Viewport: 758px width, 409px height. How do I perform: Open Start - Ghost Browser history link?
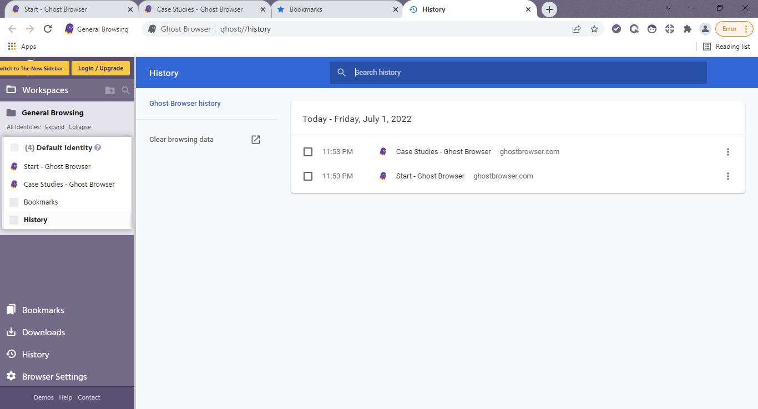pos(430,176)
